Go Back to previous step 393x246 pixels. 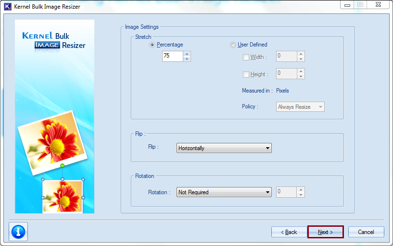click(289, 232)
